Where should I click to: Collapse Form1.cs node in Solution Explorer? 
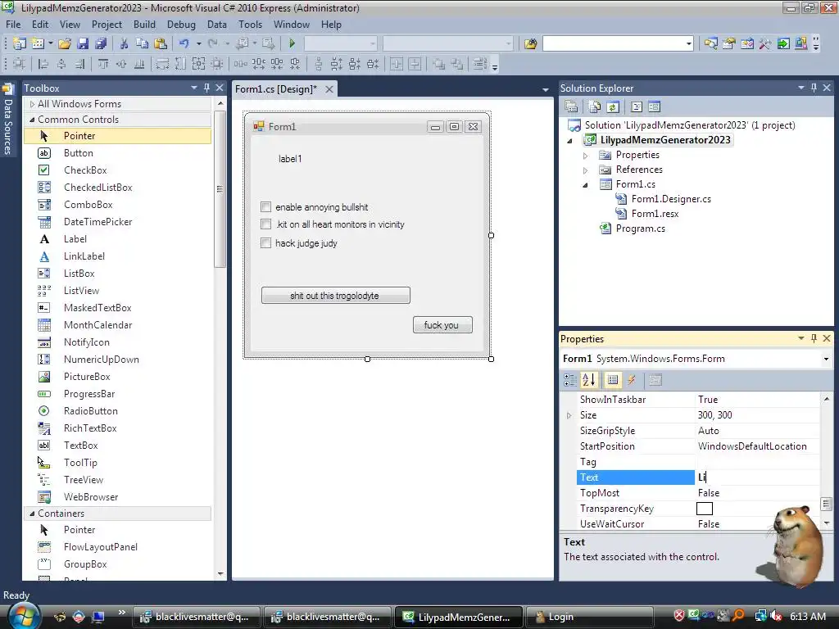[585, 184]
